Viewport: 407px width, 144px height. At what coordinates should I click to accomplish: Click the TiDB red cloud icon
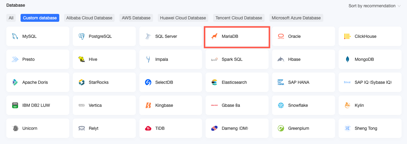coord(148,128)
